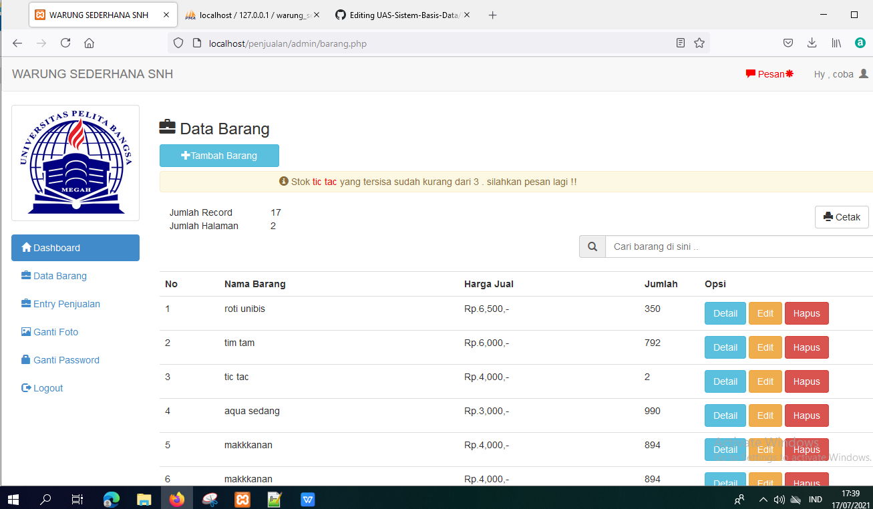Click the info icon in the stock warning
The image size is (873, 509).
point(283,181)
